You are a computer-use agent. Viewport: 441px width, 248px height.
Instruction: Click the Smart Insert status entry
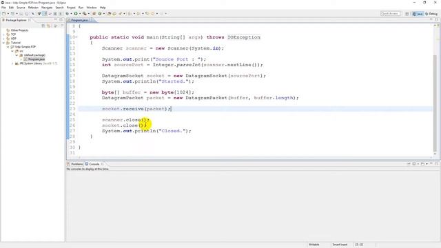point(340,245)
